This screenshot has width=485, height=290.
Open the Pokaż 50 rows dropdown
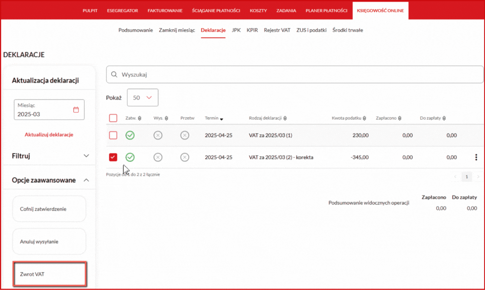click(142, 98)
